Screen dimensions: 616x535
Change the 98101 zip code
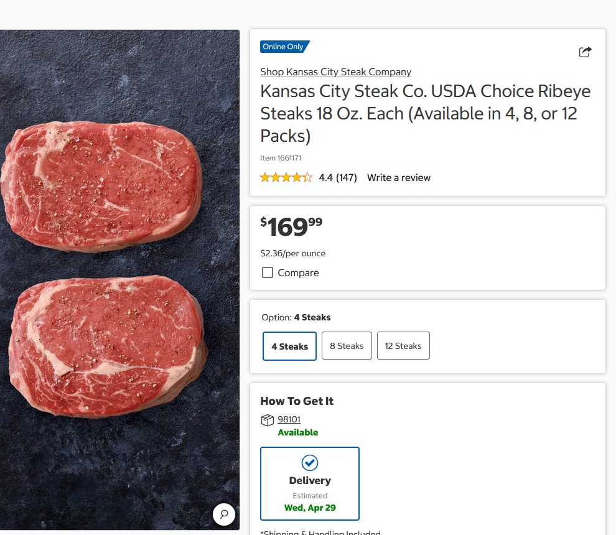289,420
